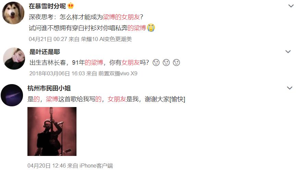Open source link 荣耀10 AI变色更潮美
The width and height of the screenshot is (296, 172).
[x=106, y=39]
